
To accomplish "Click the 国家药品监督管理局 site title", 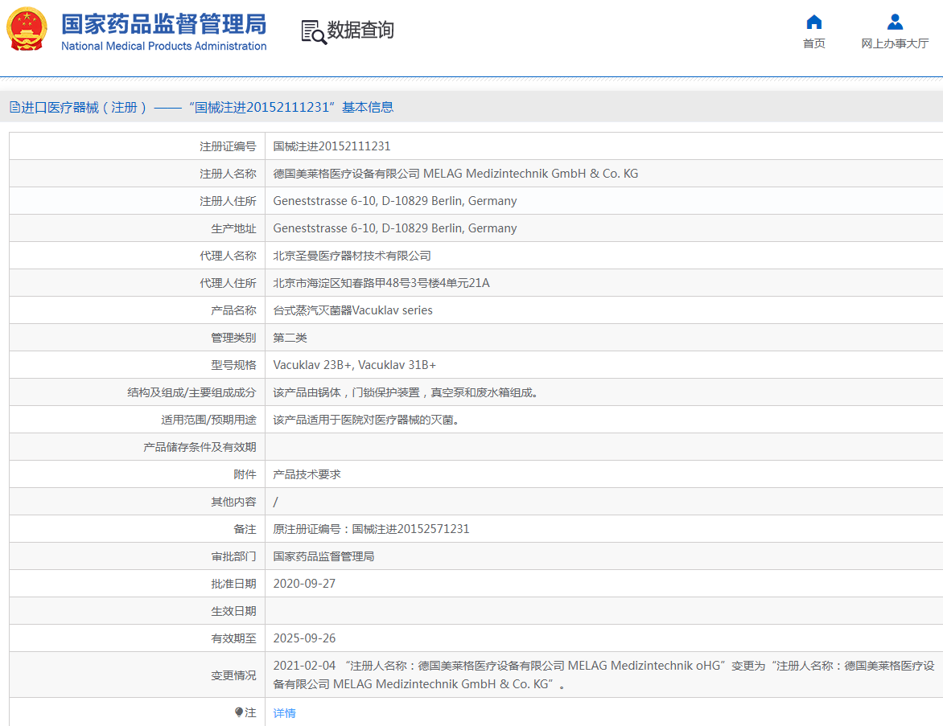I will 163,23.
